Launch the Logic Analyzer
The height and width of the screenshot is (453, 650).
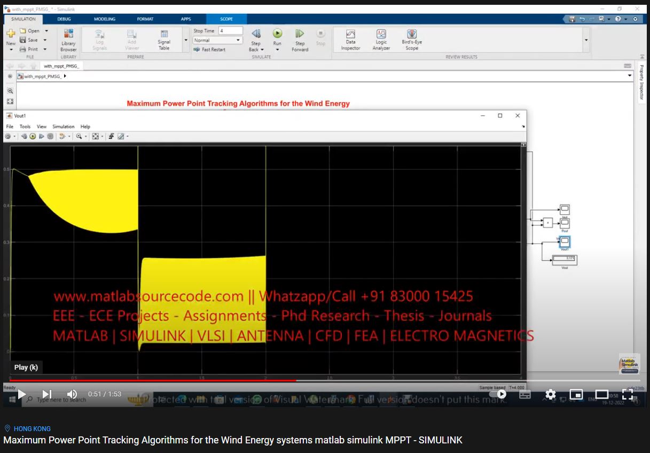click(381, 40)
